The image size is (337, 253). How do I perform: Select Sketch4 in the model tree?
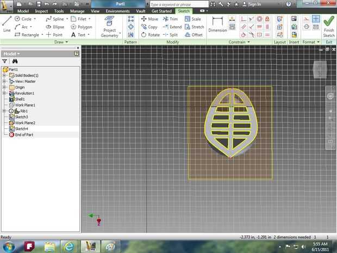point(21,128)
